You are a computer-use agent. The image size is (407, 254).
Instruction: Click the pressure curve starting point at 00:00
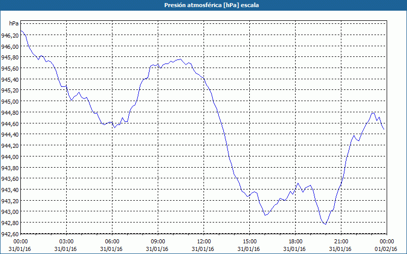[x=21, y=30]
